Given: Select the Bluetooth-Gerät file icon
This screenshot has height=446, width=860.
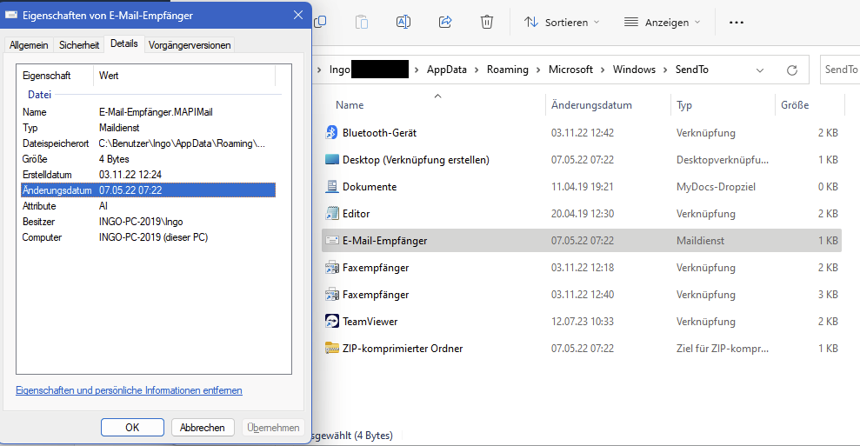Looking at the screenshot, I should coord(331,133).
